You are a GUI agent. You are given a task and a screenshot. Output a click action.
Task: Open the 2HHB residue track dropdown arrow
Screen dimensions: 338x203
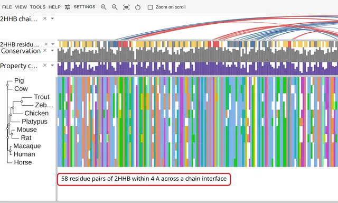coord(53,44)
